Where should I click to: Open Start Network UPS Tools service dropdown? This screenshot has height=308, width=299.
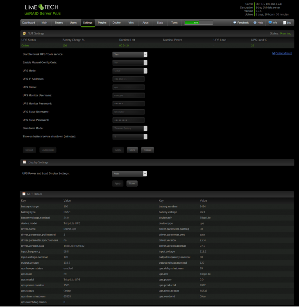[x=130, y=54]
